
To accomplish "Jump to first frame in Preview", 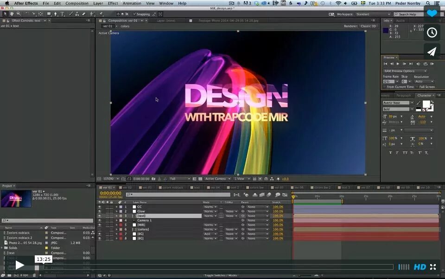I will [x=385, y=64].
